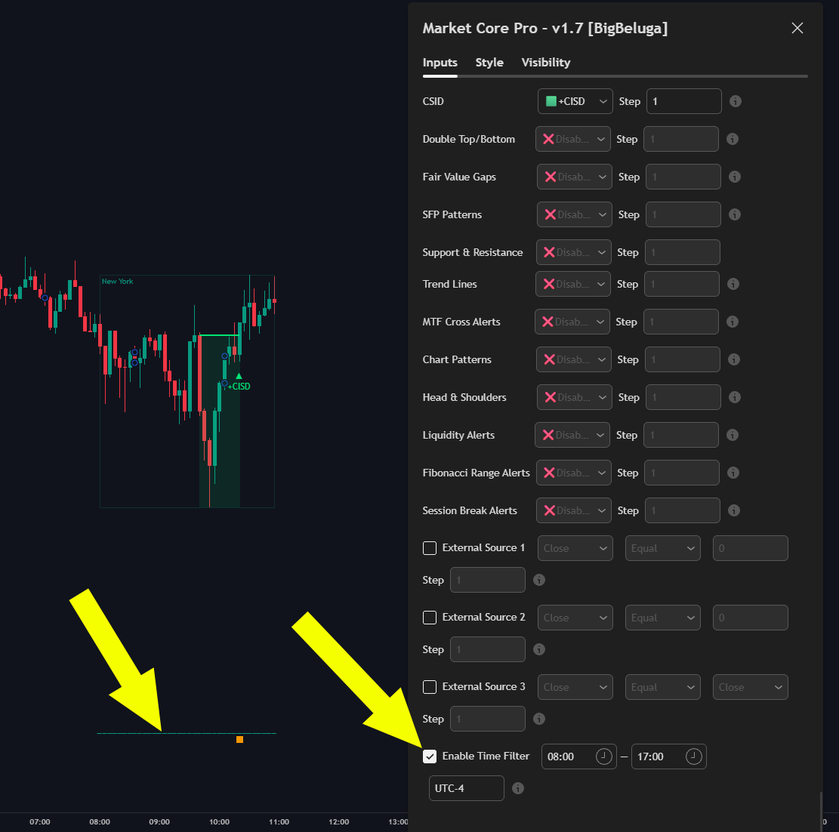The image size is (839, 832).
Task: Check the External Source 1 checkbox
Action: point(430,548)
